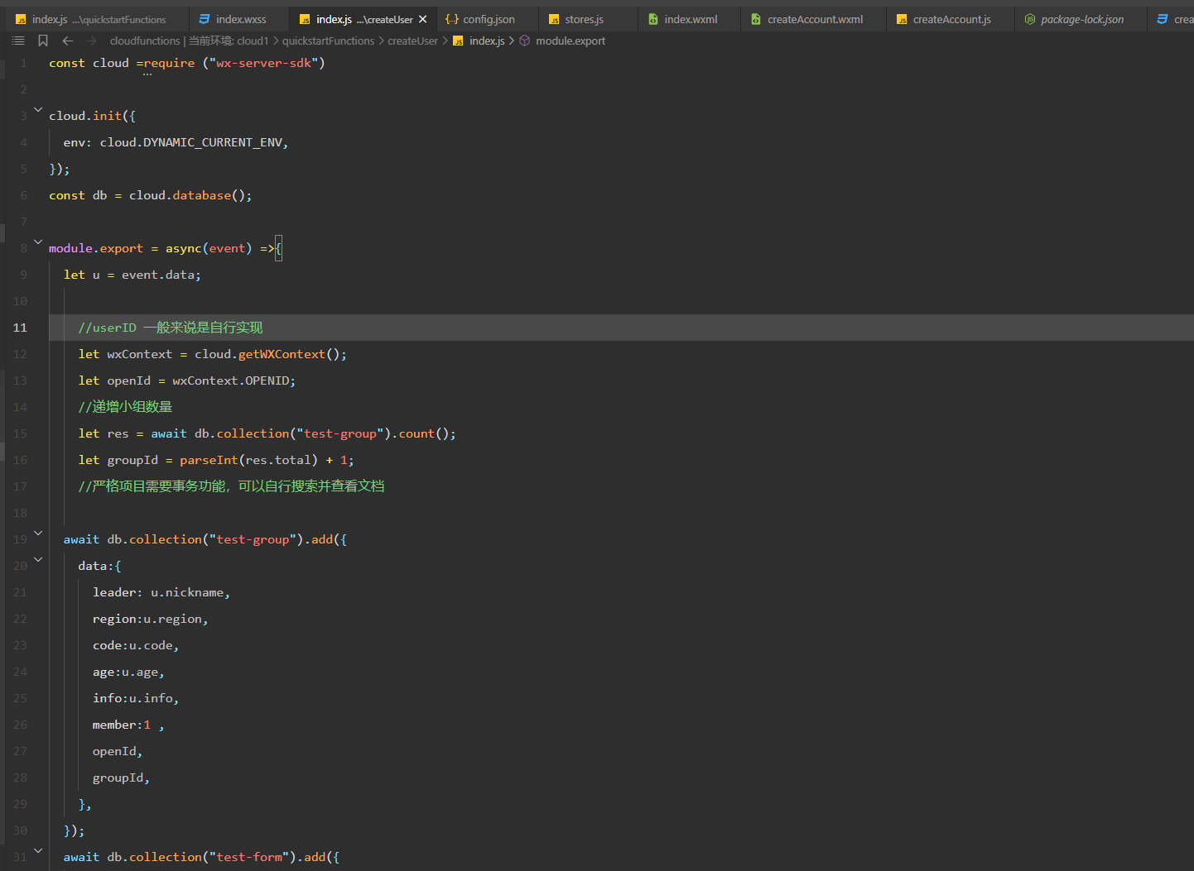Switch to the config.json tab
Image resolution: width=1194 pixels, height=871 pixels.
tap(487, 19)
